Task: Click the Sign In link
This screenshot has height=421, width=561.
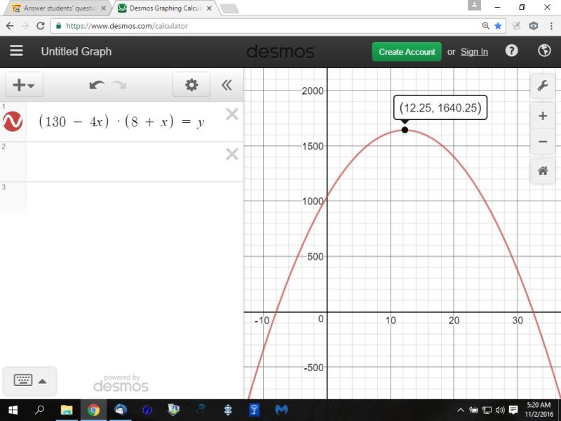Action: pyautogui.click(x=474, y=51)
